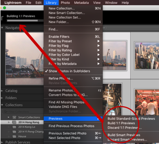Select the House collection

click(22, 137)
